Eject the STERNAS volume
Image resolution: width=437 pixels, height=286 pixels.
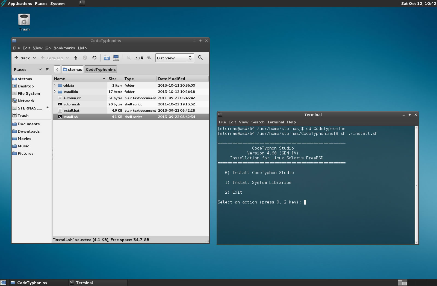pyautogui.click(x=48, y=108)
